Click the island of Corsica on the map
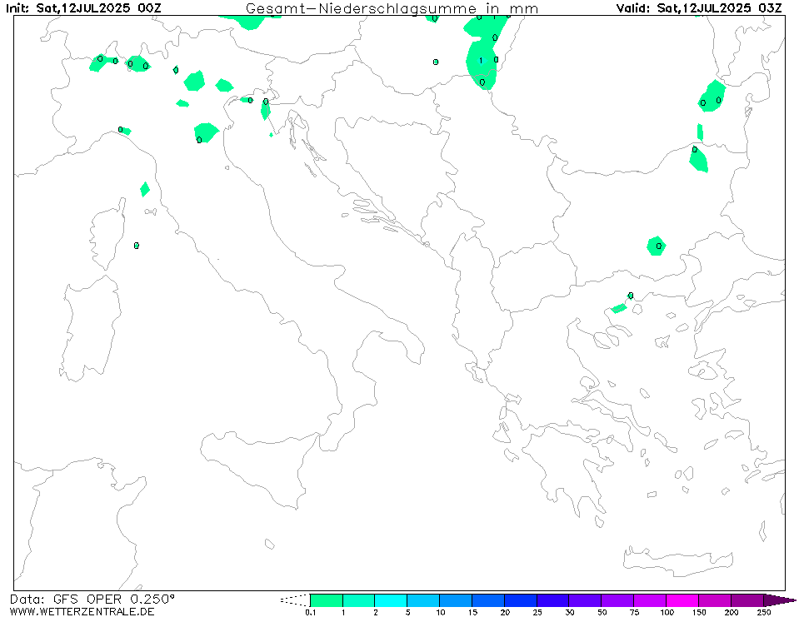 (x=108, y=234)
